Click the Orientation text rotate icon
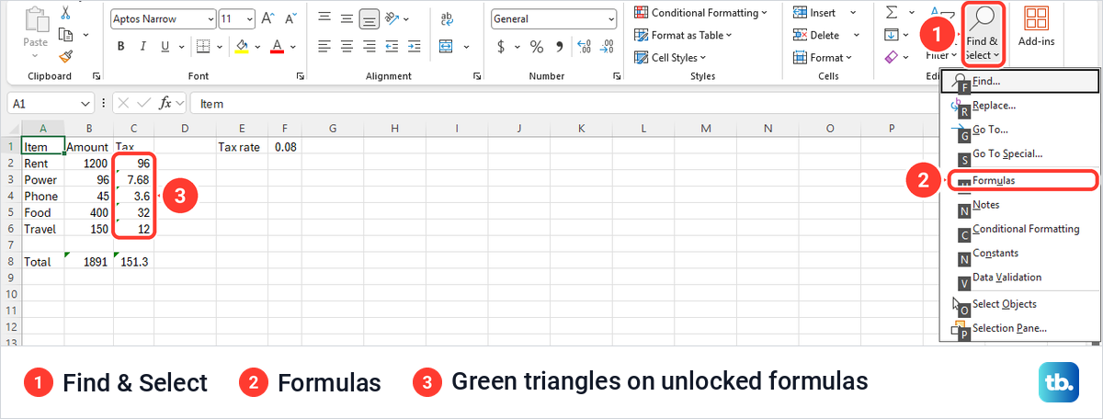1103x419 pixels. pyautogui.click(x=392, y=18)
